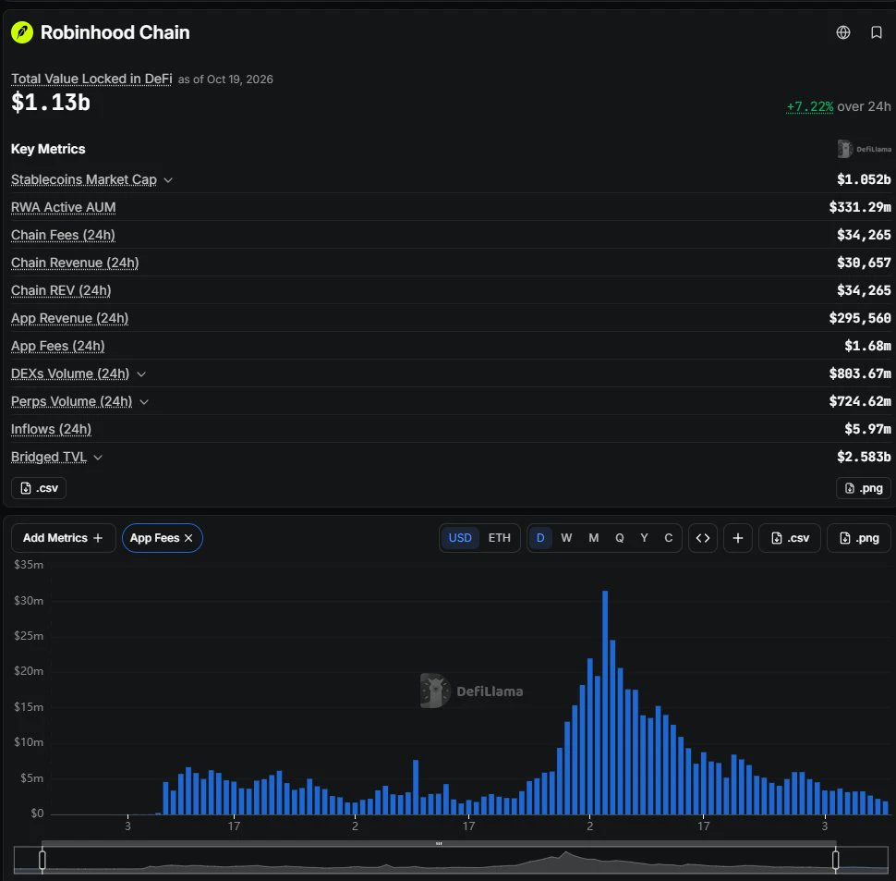The height and width of the screenshot is (881, 896).
Task: Open the Add Metrics button
Action: [64, 538]
